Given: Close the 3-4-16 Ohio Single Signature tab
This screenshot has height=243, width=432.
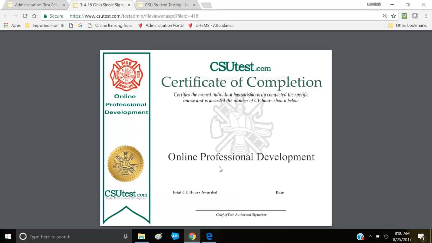Looking at the screenshot, I should pyautogui.click(x=129, y=5).
